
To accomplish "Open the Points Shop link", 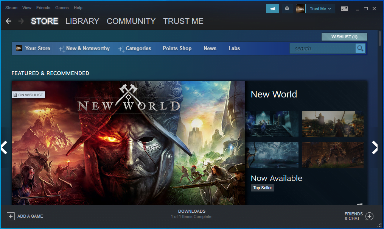I will tap(177, 49).
